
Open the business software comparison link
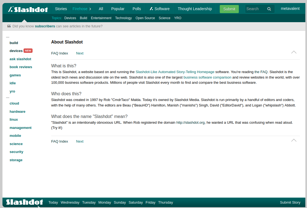pos(207,77)
